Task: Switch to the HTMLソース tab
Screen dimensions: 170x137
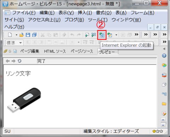Action: [55, 51]
